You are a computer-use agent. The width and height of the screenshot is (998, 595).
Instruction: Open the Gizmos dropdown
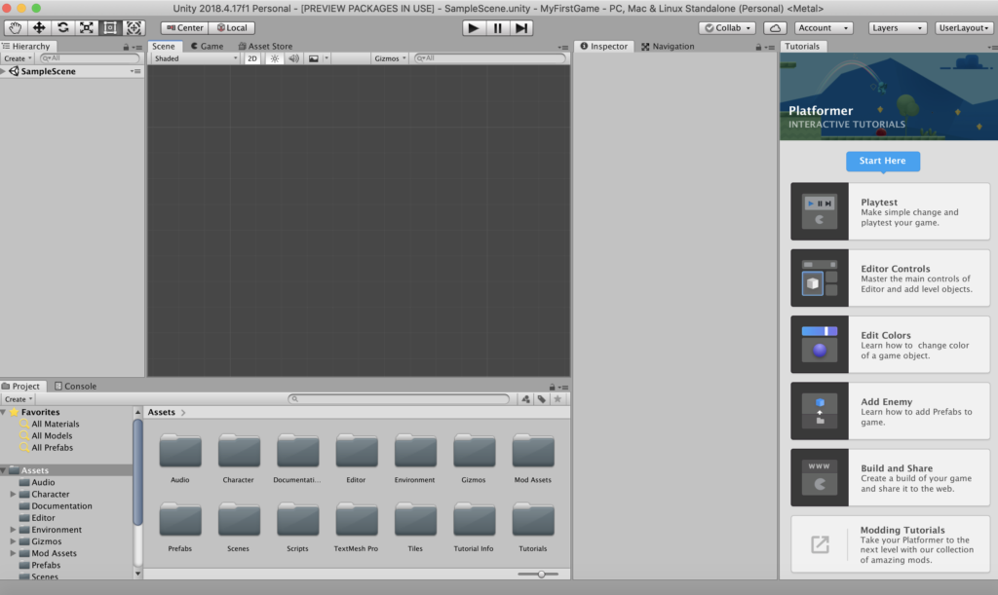(389, 57)
